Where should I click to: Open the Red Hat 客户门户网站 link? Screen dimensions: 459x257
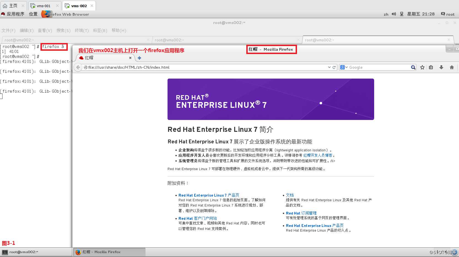tap(198, 218)
